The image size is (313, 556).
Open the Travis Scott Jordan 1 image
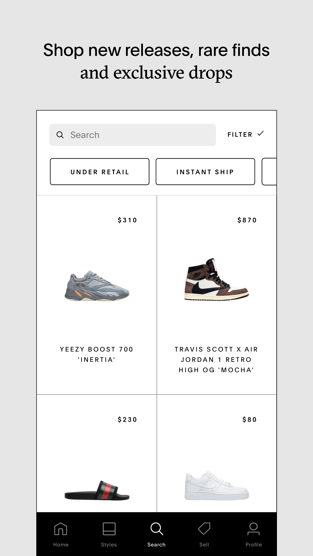click(x=216, y=279)
